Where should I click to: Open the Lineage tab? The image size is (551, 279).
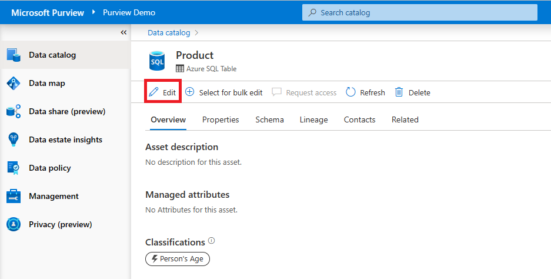313,119
